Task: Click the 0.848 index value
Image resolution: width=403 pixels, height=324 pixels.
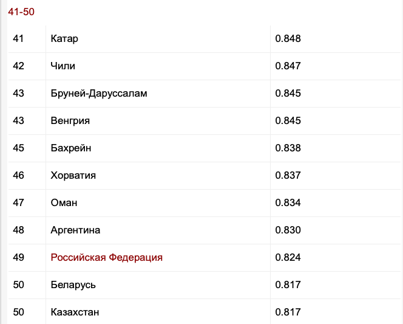Action: click(288, 39)
